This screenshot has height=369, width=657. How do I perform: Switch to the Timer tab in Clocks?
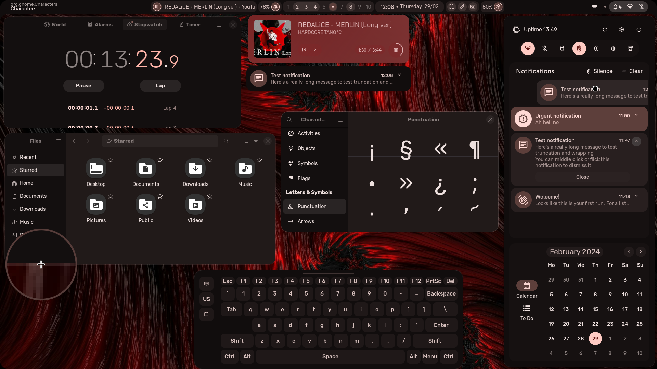[x=189, y=24]
